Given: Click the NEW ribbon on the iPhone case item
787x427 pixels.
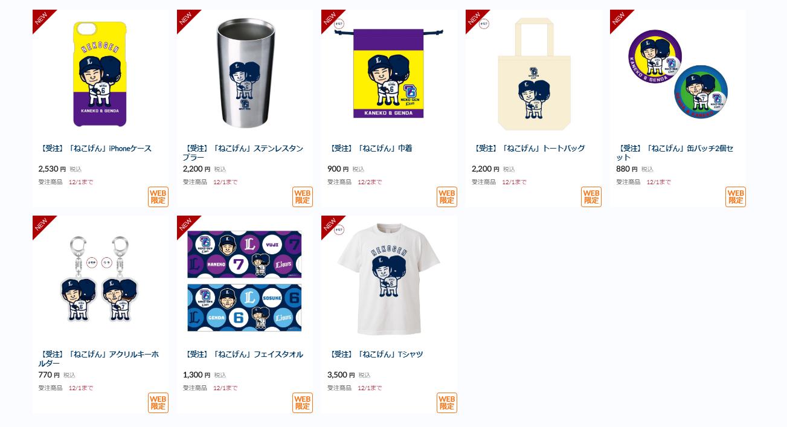Looking at the screenshot, I should (42, 19).
